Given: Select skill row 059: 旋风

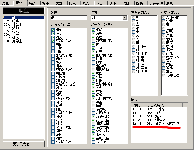Looking at the screenshot, I should (x=159, y=116).
